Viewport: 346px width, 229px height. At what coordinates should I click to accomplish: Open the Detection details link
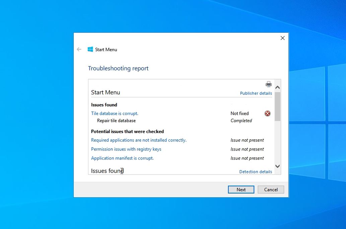point(256,172)
